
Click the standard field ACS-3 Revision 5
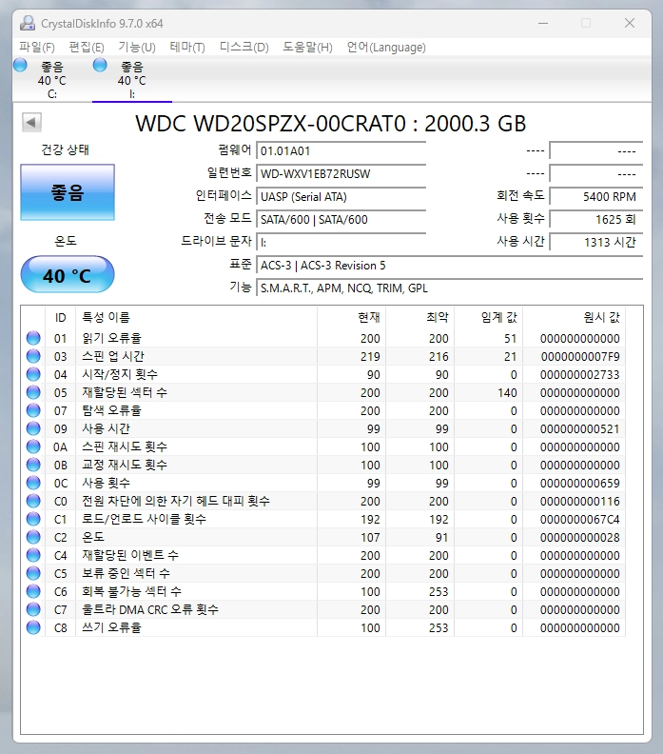tap(450, 266)
